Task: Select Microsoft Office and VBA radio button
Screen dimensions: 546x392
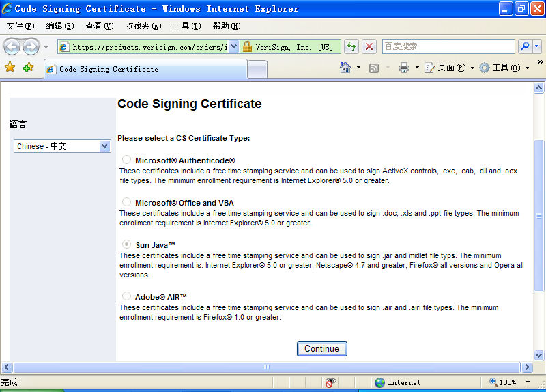Action: click(126, 201)
